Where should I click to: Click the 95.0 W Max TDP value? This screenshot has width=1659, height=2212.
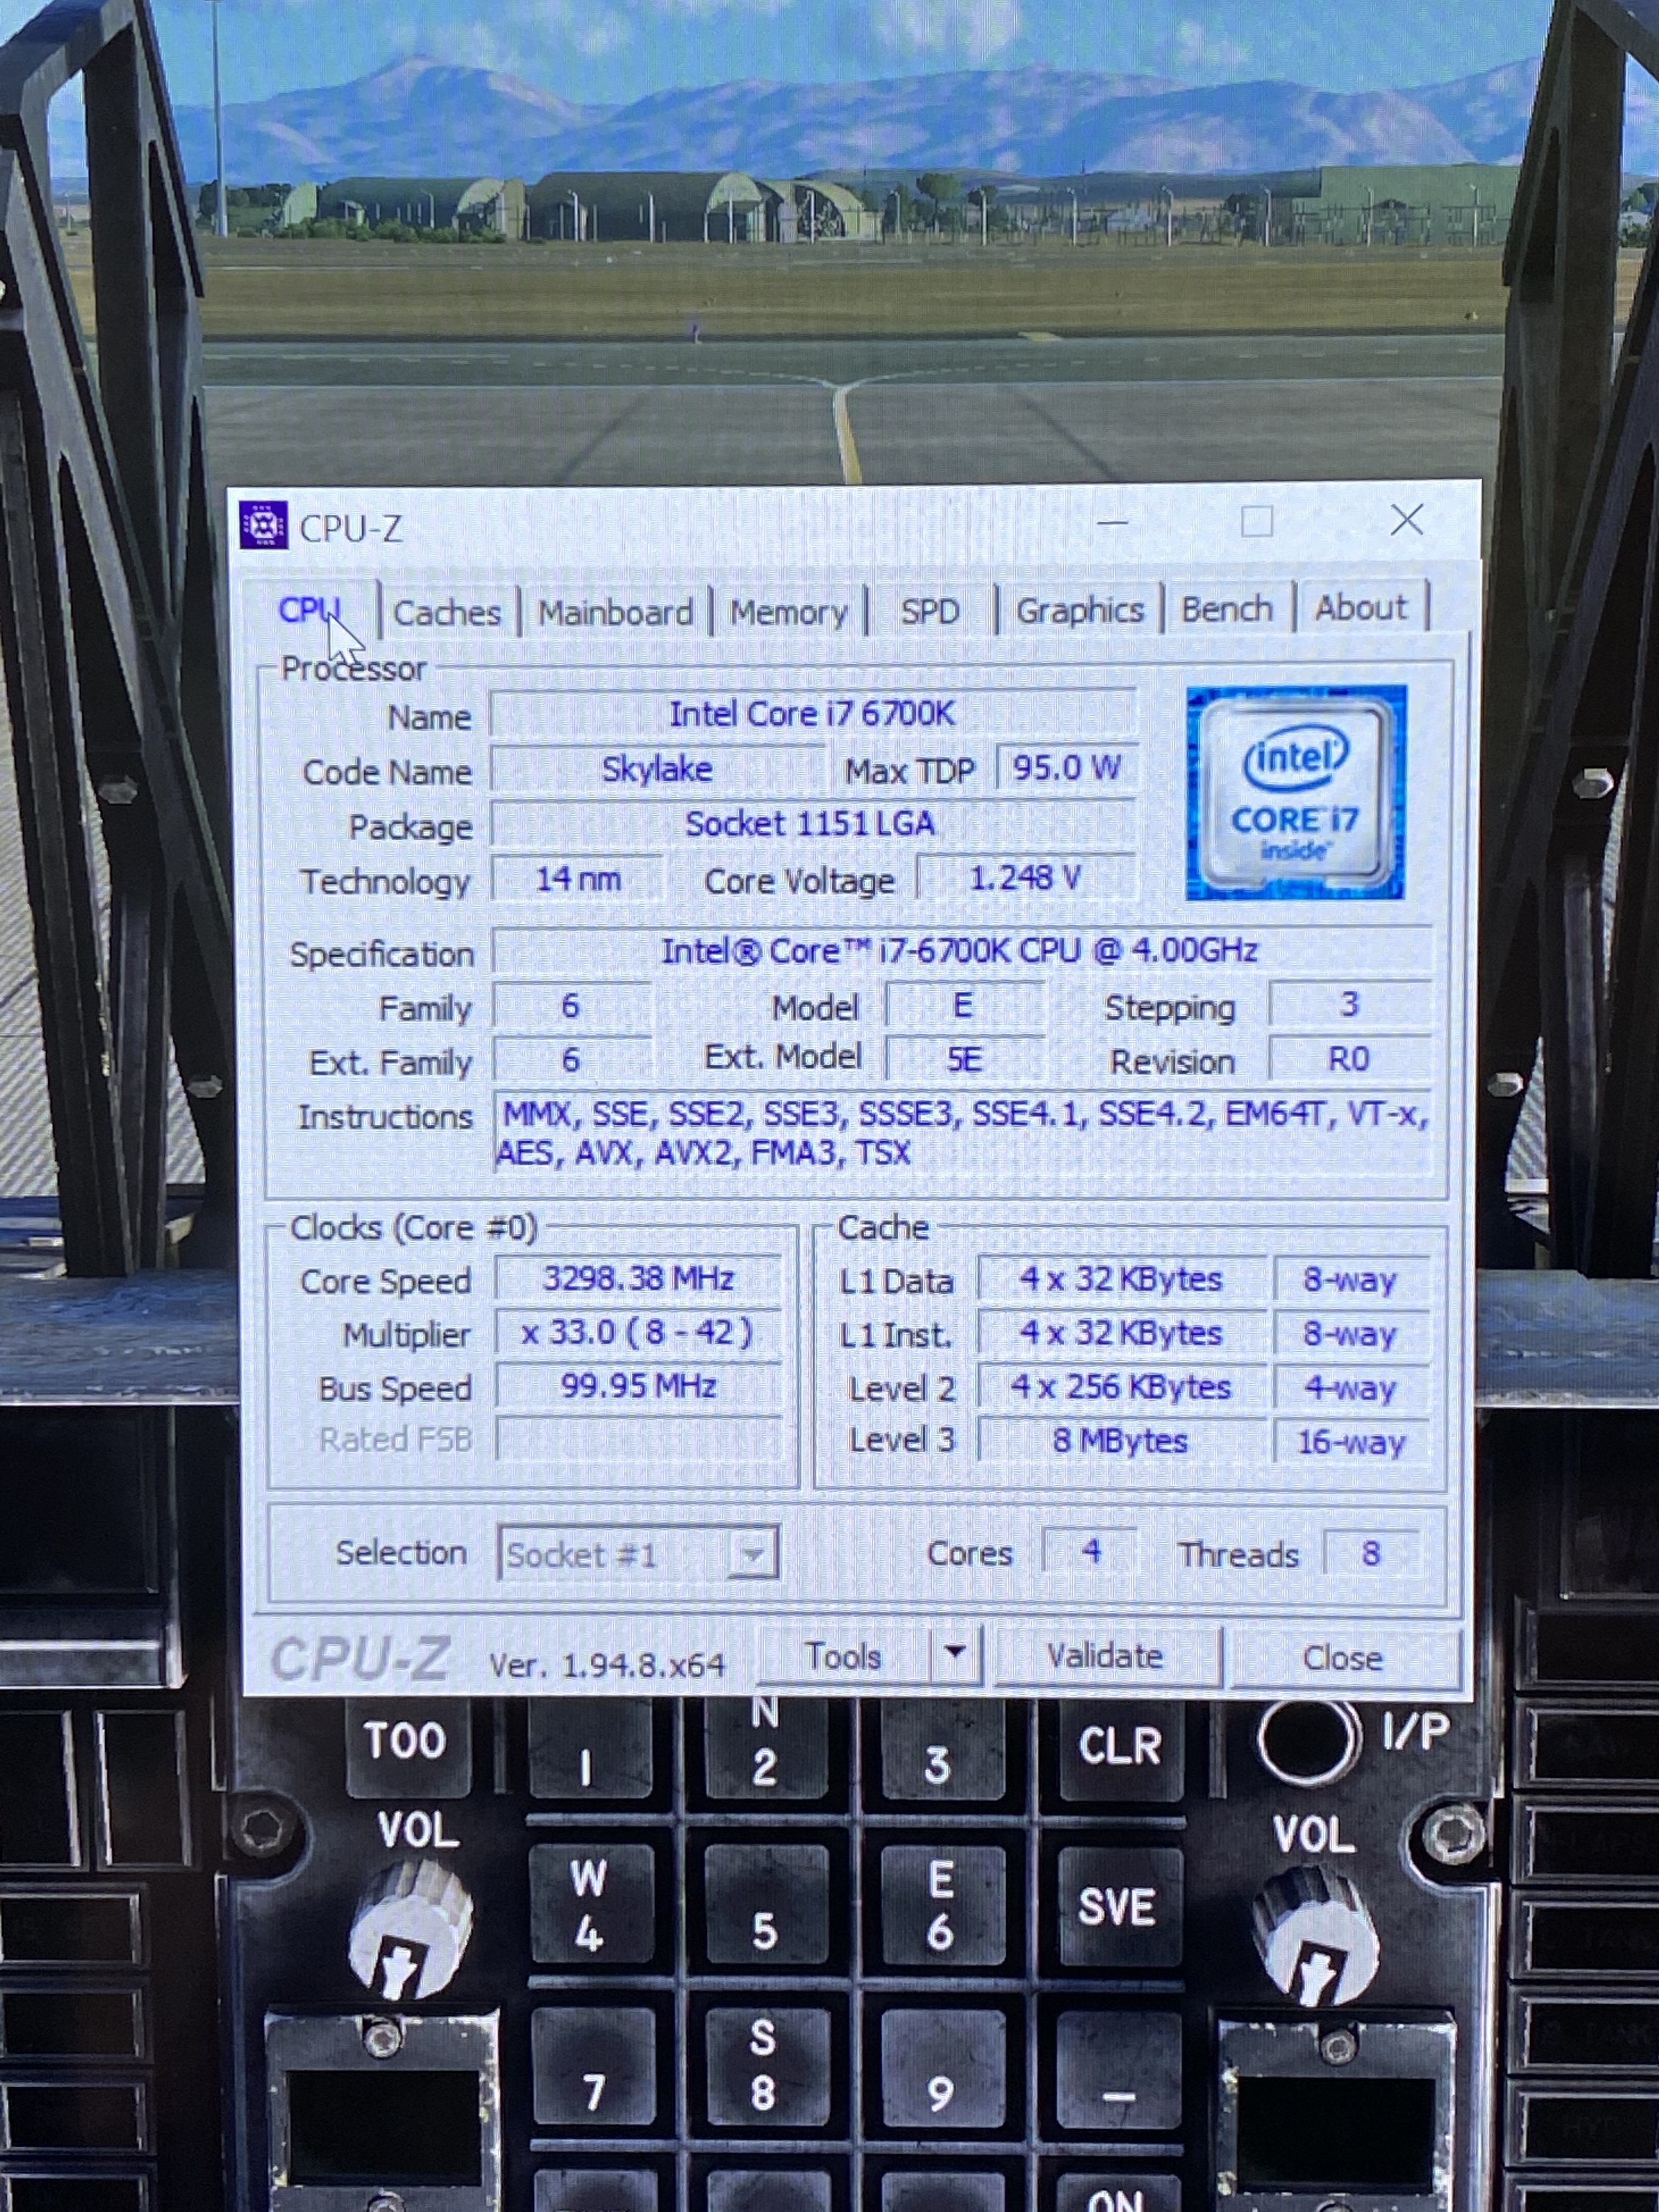click(1067, 768)
